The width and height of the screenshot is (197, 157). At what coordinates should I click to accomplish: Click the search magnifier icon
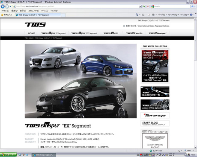192,6
